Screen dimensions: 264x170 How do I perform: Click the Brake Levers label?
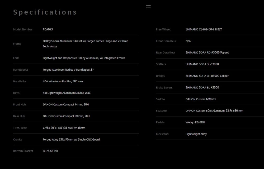(x=164, y=87)
